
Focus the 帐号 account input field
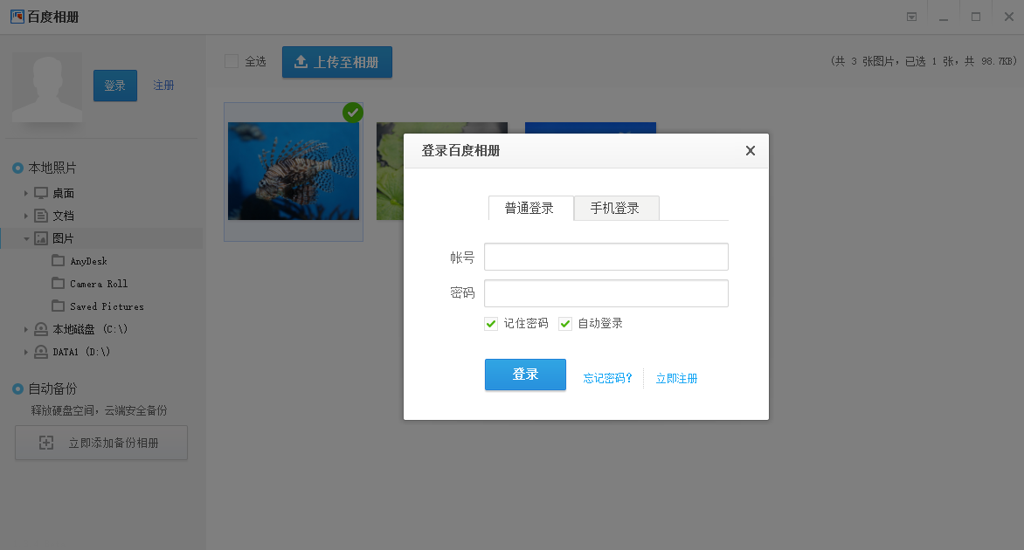coord(606,257)
